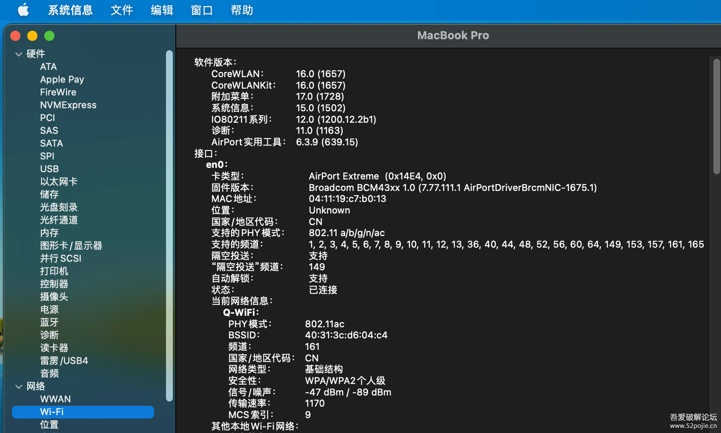Click the sidebar vertical scrollbar
This screenshot has width=721, height=433.
pyautogui.click(x=169, y=226)
